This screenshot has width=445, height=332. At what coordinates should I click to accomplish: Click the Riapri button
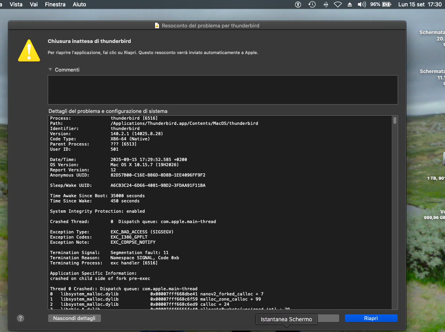[x=371, y=318]
